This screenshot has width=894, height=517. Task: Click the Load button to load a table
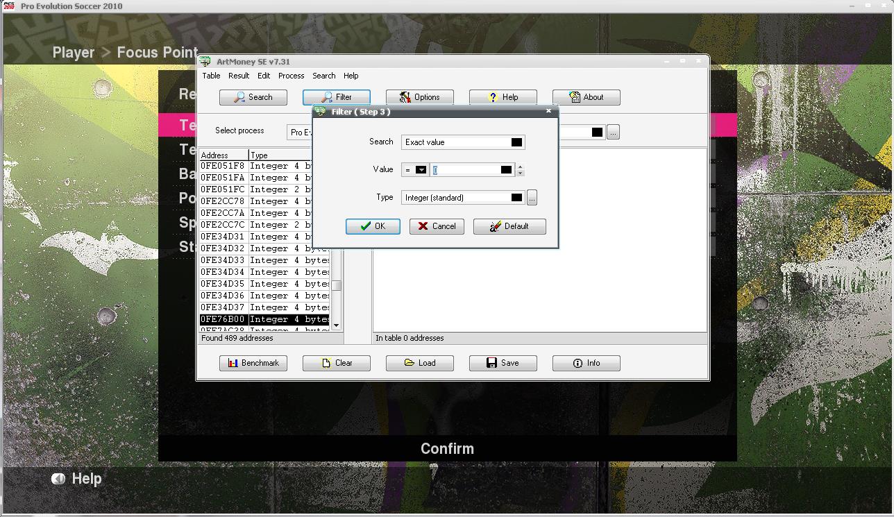point(420,363)
